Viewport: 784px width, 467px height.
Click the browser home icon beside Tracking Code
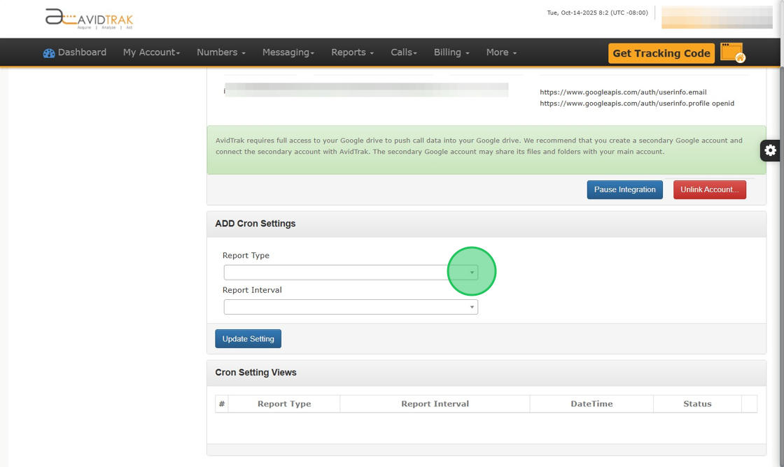coord(732,52)
